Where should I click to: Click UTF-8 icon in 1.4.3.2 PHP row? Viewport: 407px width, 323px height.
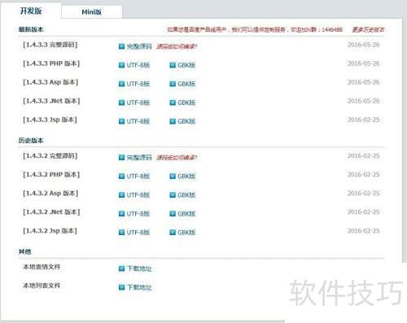121,177
